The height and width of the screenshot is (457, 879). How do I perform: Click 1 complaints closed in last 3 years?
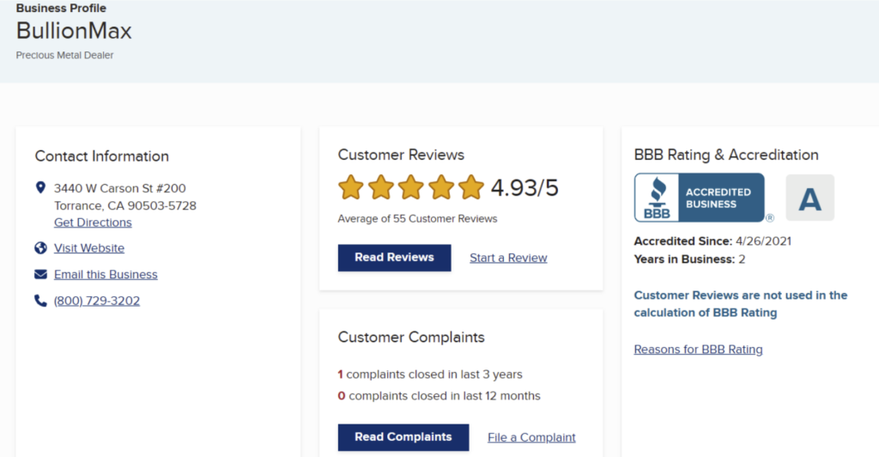pos(430,374)
